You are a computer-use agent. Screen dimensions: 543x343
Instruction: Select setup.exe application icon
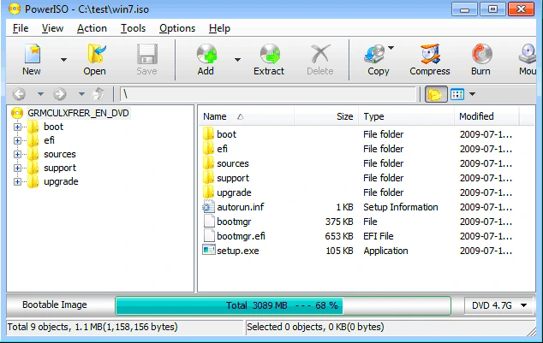[x=209, y=250]
